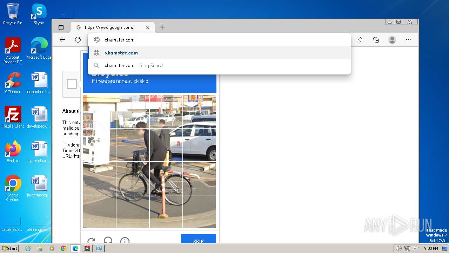Image resolution: width=449 pixels, height=253 pixels.
Task: Open the planningchie... desktop file
Action: (39, 224)
